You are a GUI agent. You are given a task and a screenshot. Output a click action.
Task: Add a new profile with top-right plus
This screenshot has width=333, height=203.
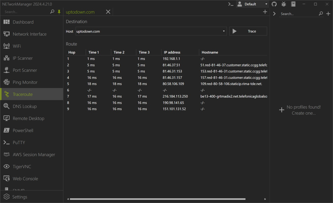328,14
